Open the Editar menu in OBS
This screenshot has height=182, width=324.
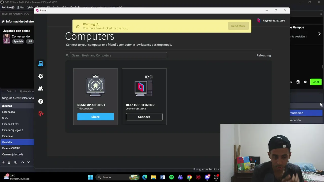pyautogui.click(x=21, y=7)
